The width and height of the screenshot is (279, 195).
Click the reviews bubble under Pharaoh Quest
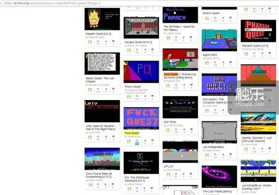pos(269,53)
